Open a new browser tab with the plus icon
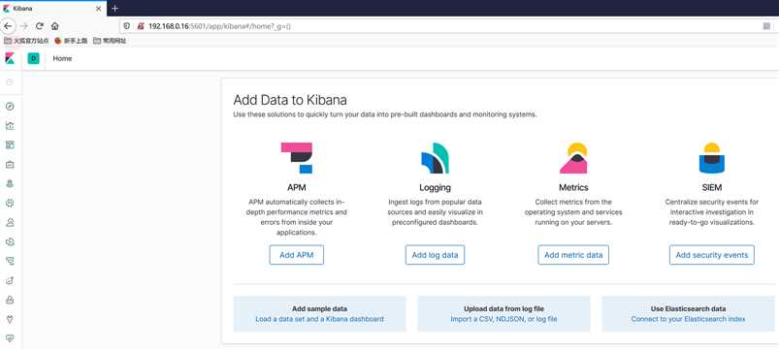 [115, 9]
